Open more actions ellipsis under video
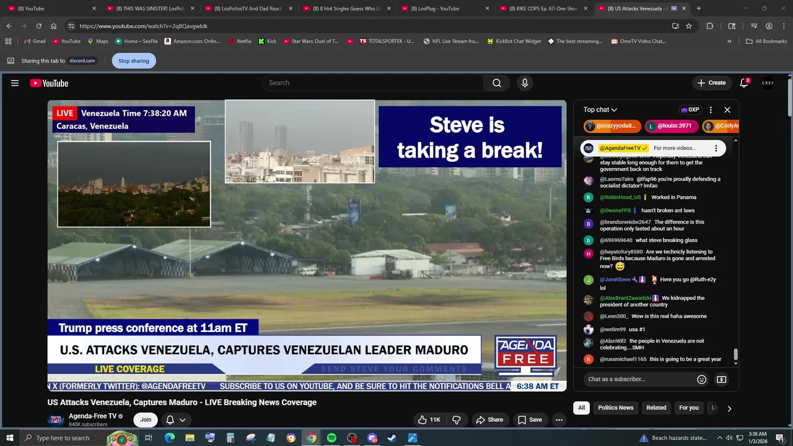This screenshot has width=793, height=446. [x=559, y=419]
